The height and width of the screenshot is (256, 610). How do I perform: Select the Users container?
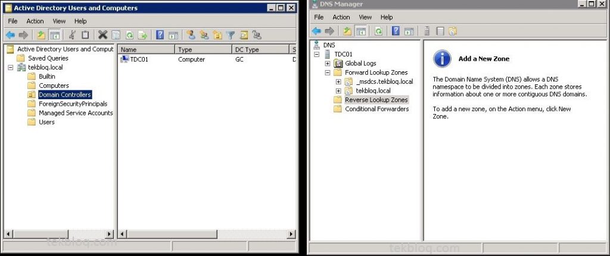point(46,122)
